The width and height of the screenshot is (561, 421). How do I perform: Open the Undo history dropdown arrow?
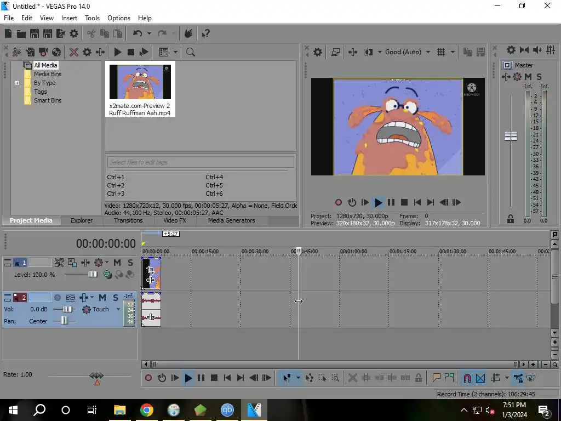[149, 33]
